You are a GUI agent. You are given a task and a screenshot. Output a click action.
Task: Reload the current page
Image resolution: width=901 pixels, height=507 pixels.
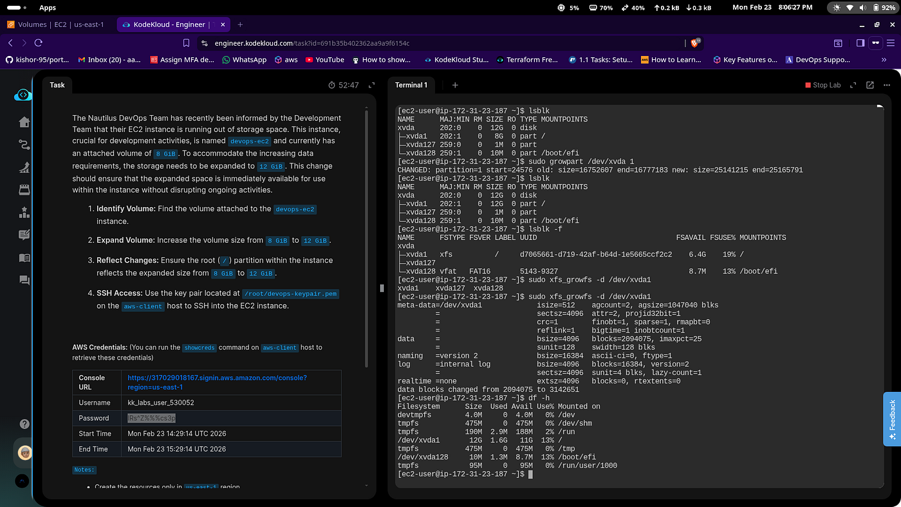(x=39, y=43)
